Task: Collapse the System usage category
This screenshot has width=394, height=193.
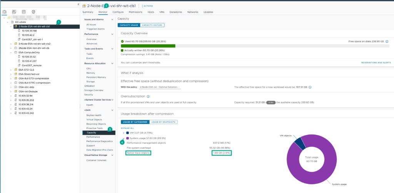Action: point(124,138)
